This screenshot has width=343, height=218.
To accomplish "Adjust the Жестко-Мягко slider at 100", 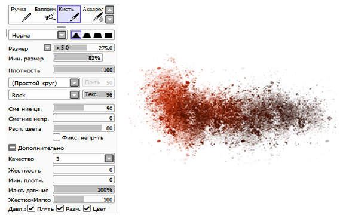I will [x=84, y=199].
